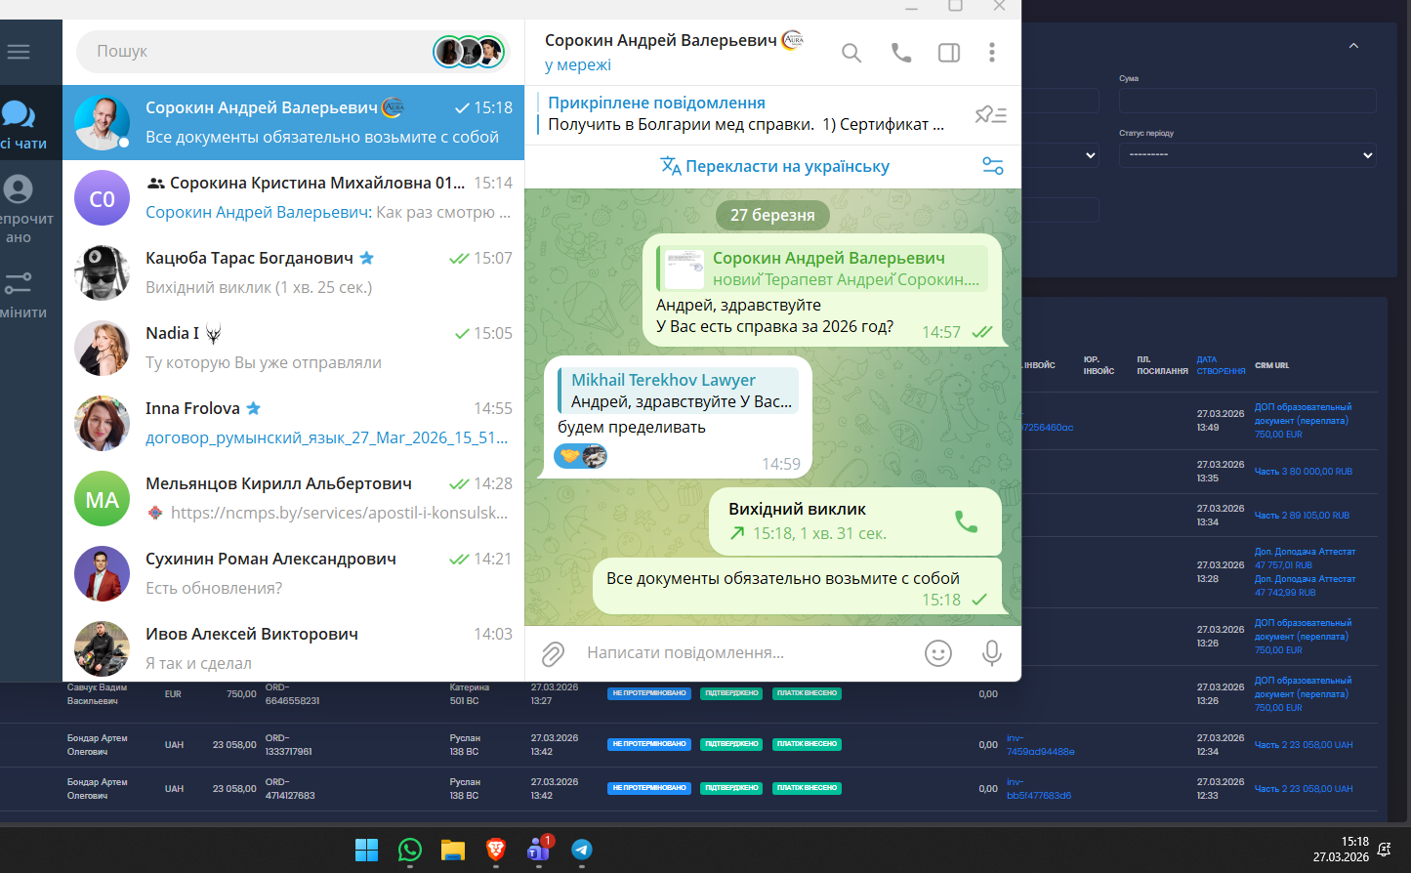The width and height of the screenshot is (1411, 873).
Task: Click order number ORD-4714127683
Action: pyautogui.click(x=290, y=789)
